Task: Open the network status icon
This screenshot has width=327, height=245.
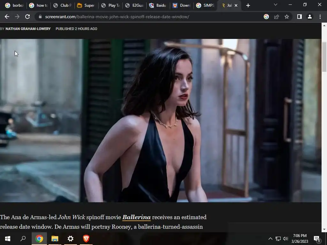Action: coord(278,239)
